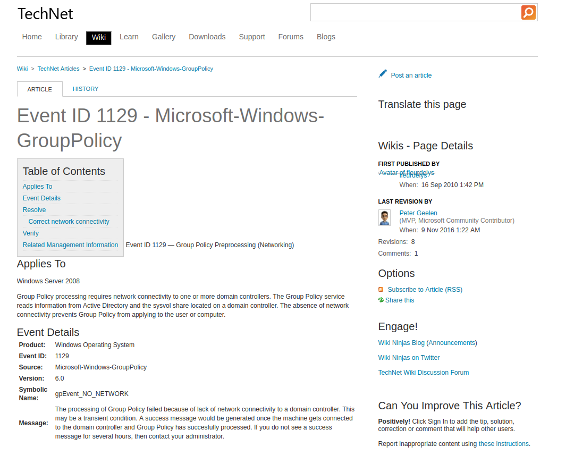The height and width of the screenshot is (455, 574).
Task: Click the TechNet Articles breadcrumb link
Action: click(x=58, y=69)
